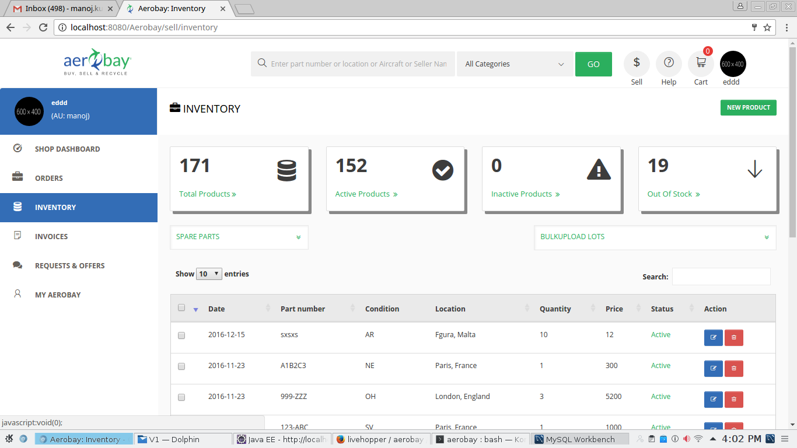Click the Sell dollar icon
This screenshot has width=797, height=448.
click(x=637, y=63)
